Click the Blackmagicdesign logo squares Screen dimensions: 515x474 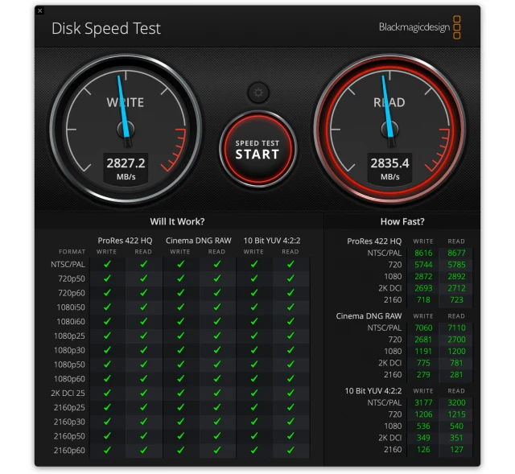pyautogui.click(x=456, y=27)
